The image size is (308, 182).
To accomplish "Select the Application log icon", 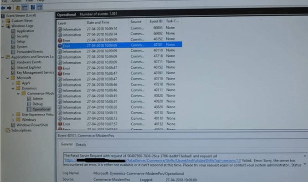I will 13,31.
